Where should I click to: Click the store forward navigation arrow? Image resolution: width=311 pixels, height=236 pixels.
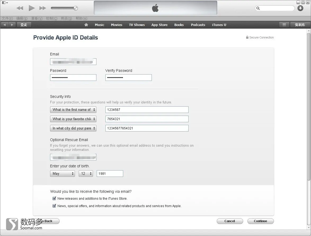(x=12, y=25)
